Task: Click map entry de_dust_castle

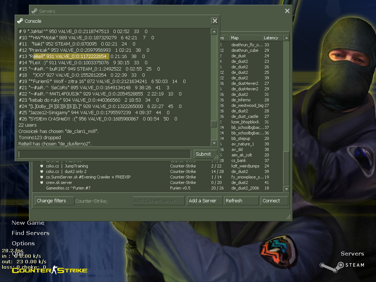Action: coord(245,116)
